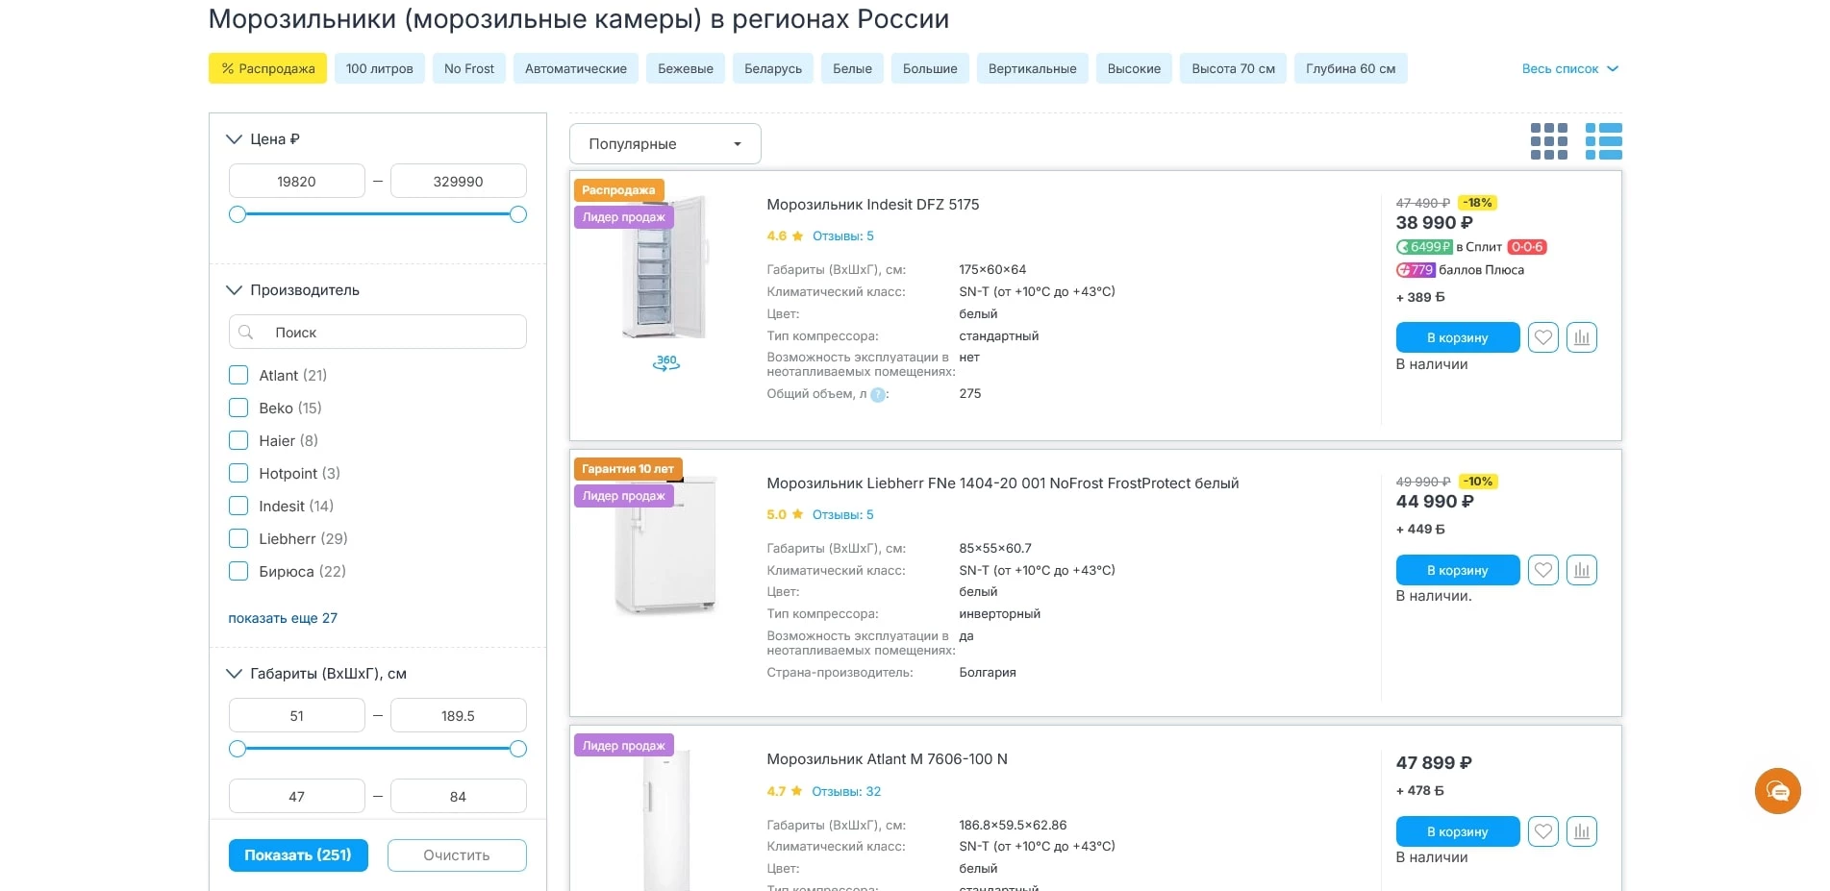Select the Вертикальные filter tag
This screenshot has height=891, width=1830.
[x=1032, y=68]
